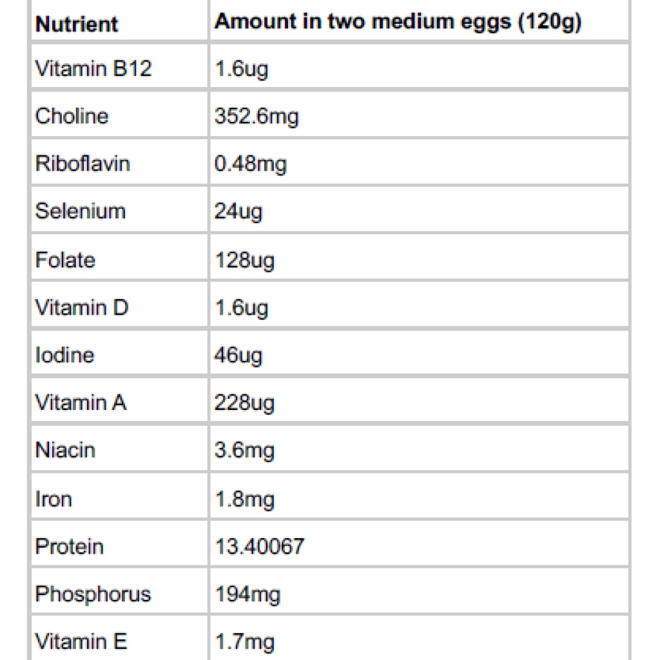Select the Folate row label
660x660 pixels.
click(65, 260)
